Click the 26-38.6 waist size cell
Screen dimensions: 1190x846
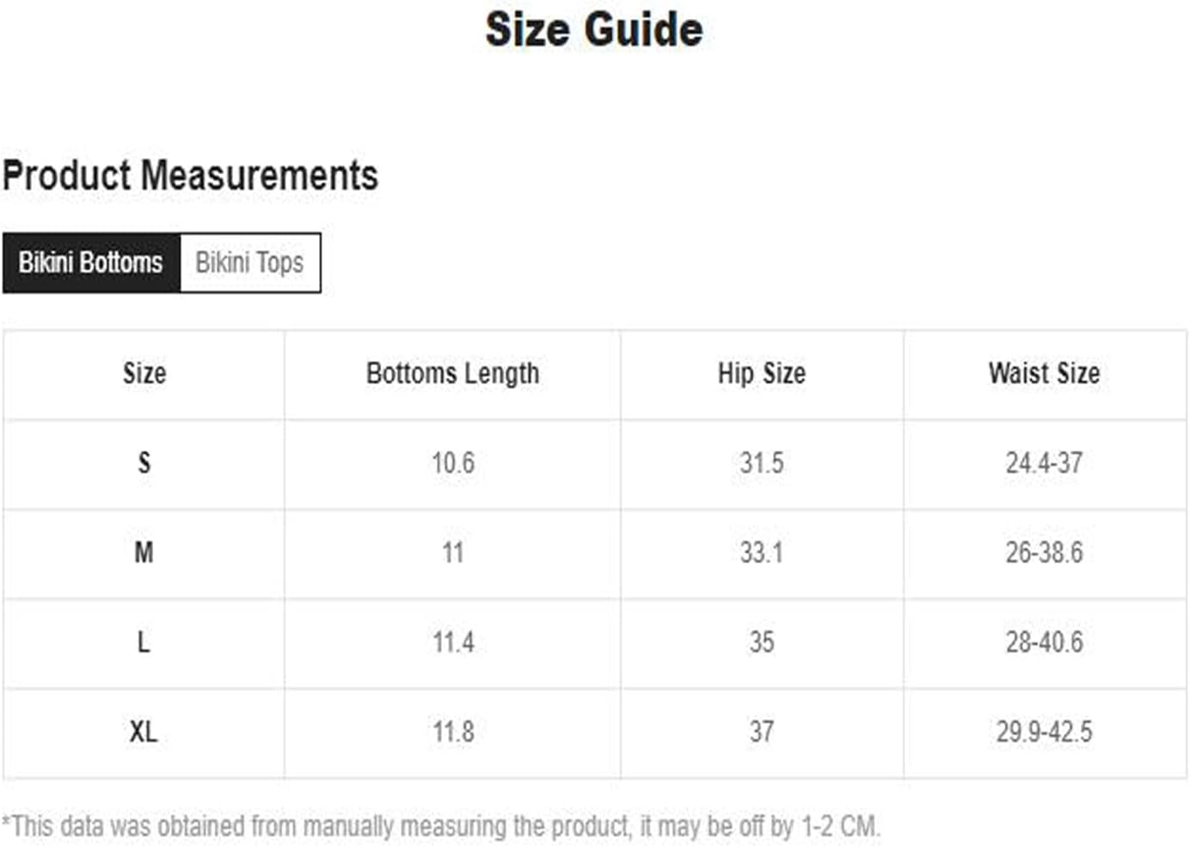coord(1045,553)
